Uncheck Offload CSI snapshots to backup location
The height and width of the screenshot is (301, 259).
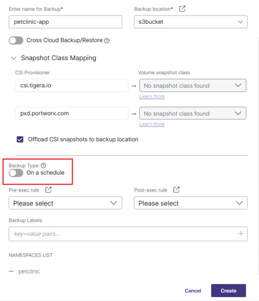20,139
